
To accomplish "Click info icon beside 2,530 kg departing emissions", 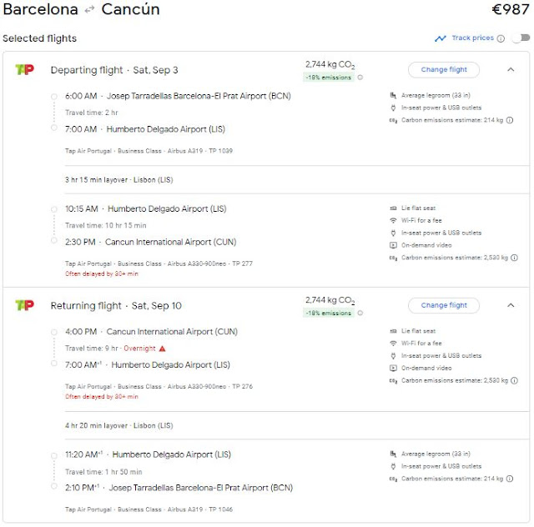I will pyautogui.click(x=510, y=258).
